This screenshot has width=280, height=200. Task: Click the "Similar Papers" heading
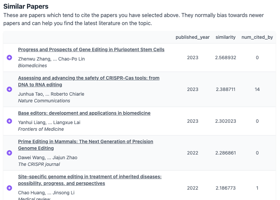(25, 6)
